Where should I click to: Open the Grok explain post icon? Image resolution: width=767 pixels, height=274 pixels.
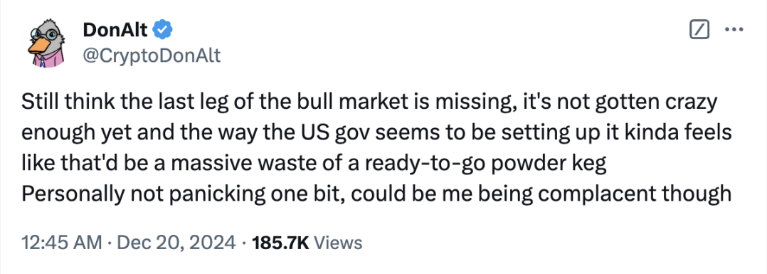click(x=699, y=31)
